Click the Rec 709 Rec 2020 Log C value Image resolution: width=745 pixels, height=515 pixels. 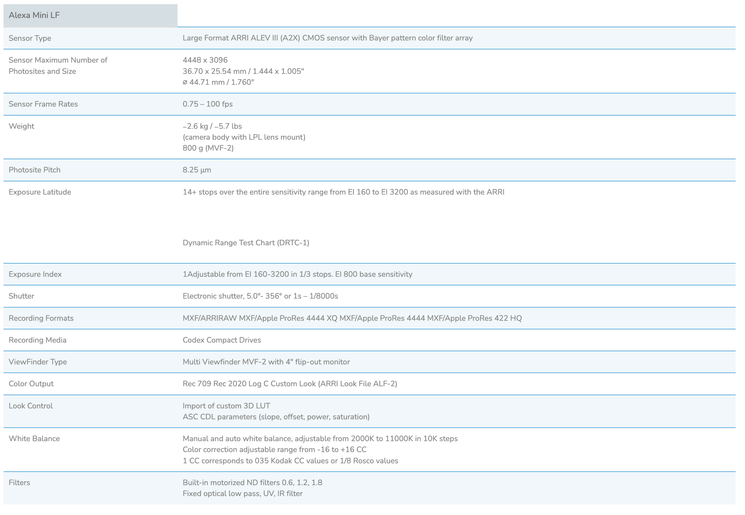[x=290, y=384]
